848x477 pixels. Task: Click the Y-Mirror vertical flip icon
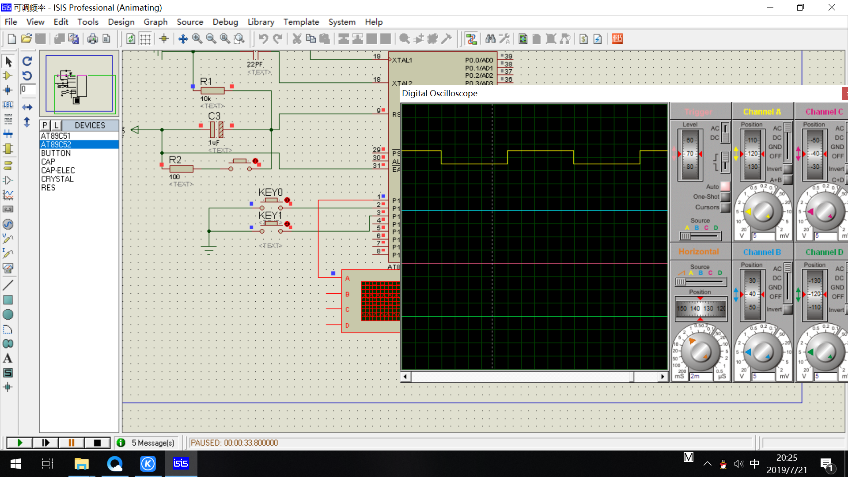coord(27,122)
